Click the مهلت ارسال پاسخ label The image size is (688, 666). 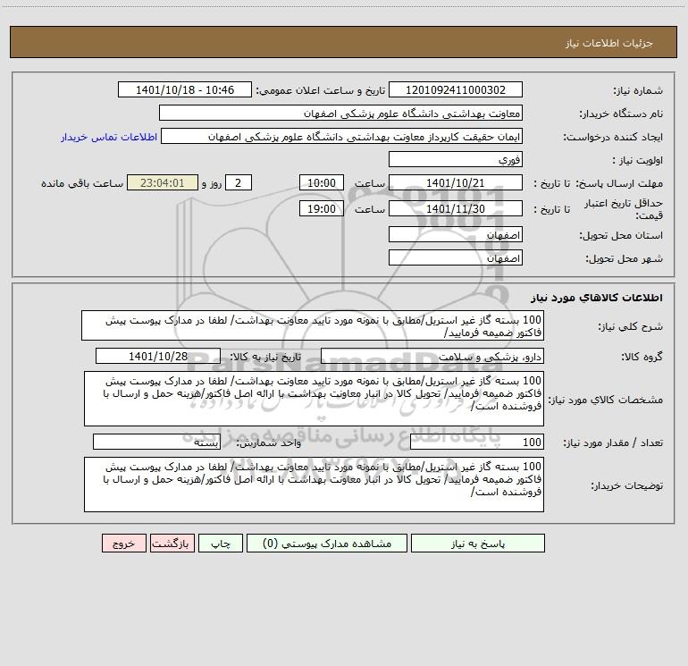coord(619,183)
